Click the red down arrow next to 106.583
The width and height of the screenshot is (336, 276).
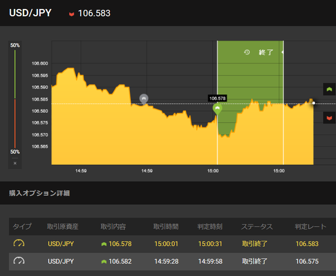(71, 14)
